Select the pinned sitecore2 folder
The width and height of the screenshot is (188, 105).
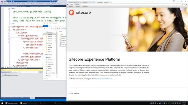(x=50, y=39)
